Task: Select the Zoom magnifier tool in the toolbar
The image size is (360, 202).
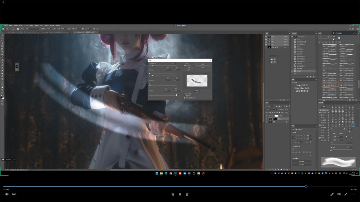Action: pos(2,90)
